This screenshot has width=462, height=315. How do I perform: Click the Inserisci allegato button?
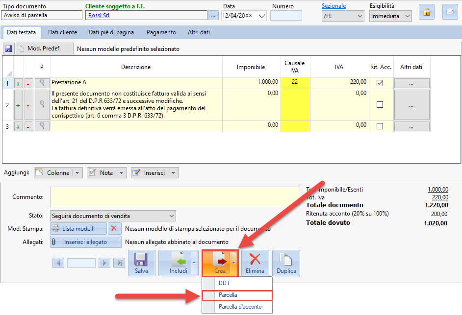pyautogui.click(x=86, y=242)
